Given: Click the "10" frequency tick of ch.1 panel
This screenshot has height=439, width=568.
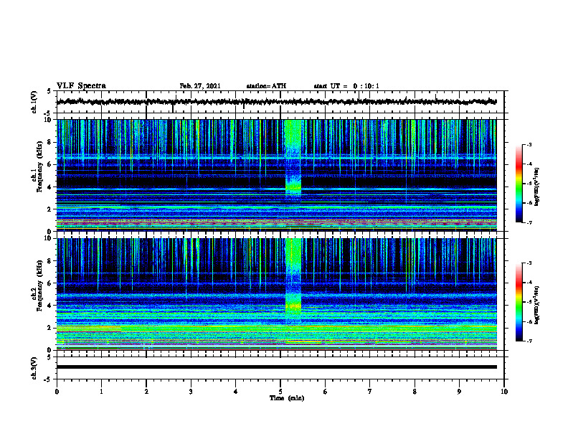Looking at the screenshot, I should tap(49, 120).
